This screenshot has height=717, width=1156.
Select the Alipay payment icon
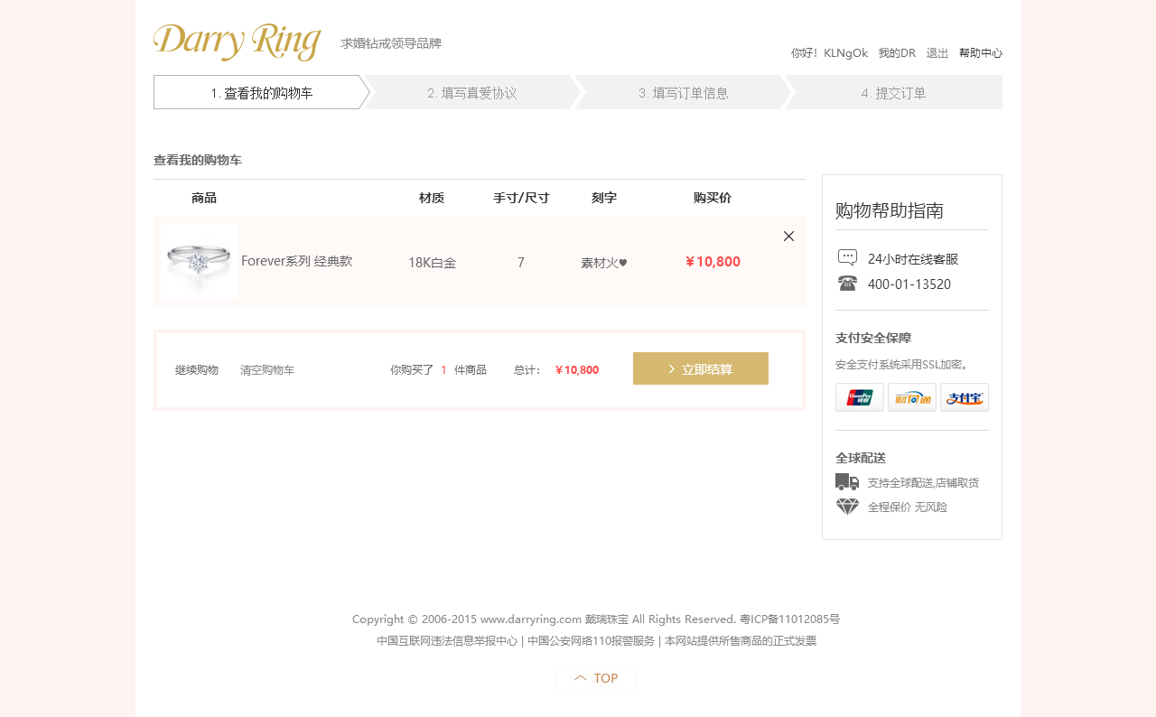964,397
